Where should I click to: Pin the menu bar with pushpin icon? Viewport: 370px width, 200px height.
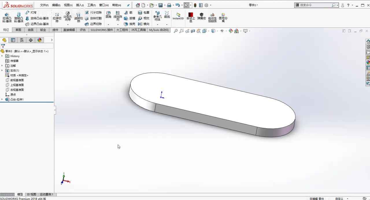128,5
